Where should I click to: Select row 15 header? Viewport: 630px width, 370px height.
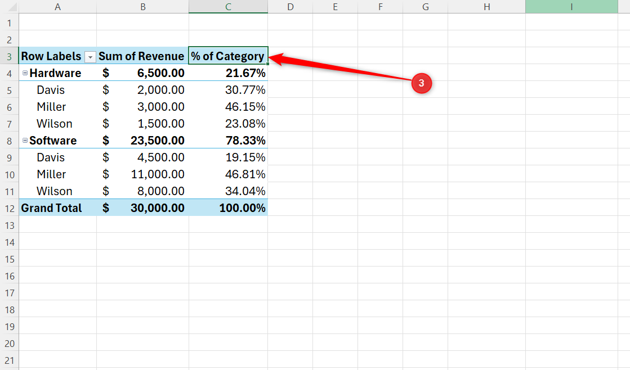(9, 259)
